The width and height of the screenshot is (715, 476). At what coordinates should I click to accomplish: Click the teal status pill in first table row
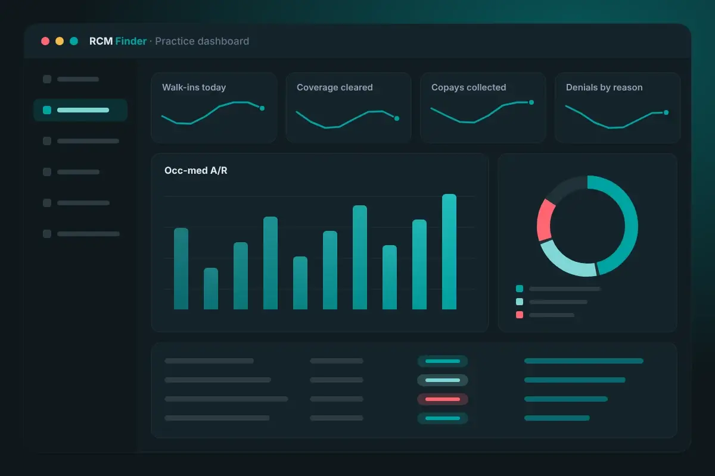[443, 361]
